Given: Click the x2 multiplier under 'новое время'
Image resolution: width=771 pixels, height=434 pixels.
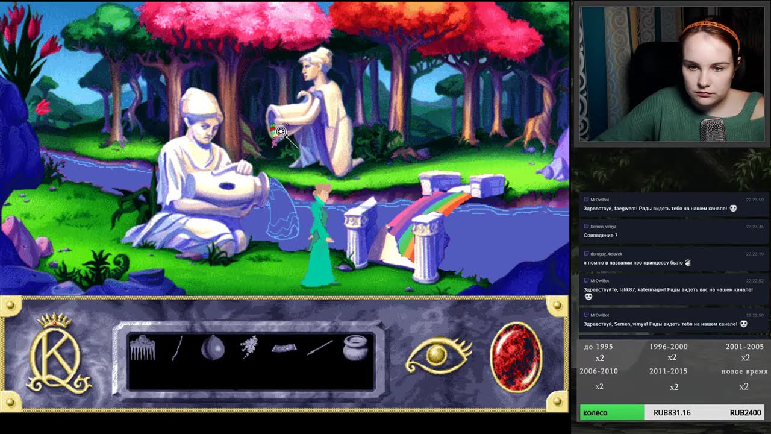Looking at the screenshot, I should pyautogui.click(x=744, y=386).
